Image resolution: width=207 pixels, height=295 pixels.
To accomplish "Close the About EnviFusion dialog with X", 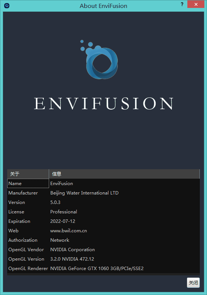I will point(196,4).
